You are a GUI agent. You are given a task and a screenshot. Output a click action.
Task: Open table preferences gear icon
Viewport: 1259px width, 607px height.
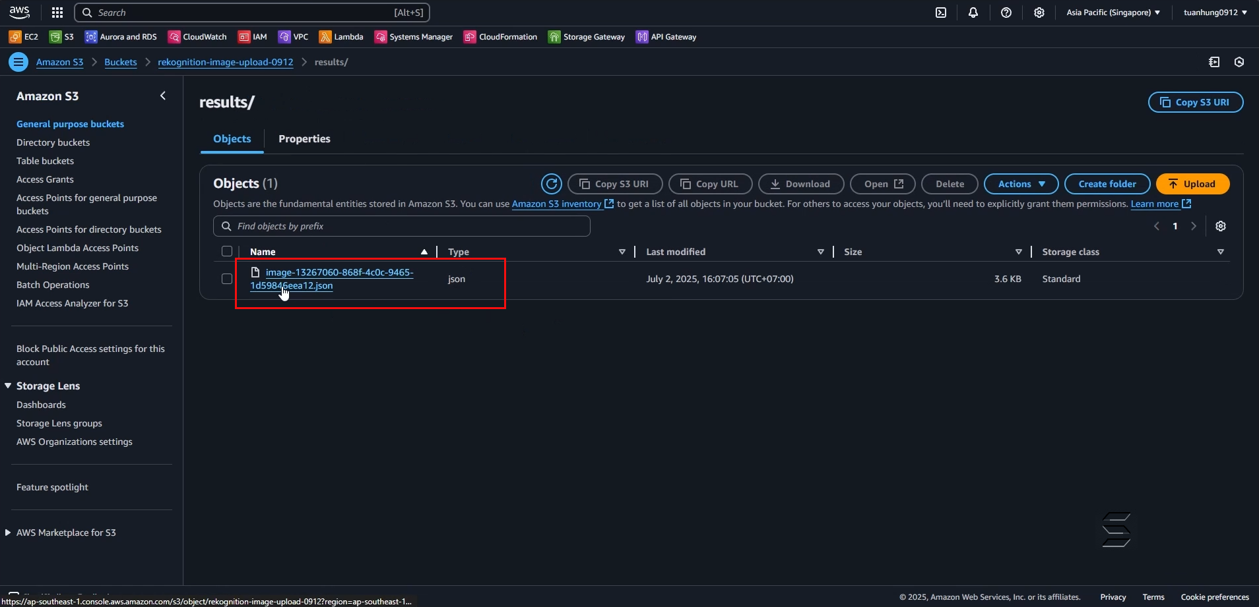coord(1221,226)
